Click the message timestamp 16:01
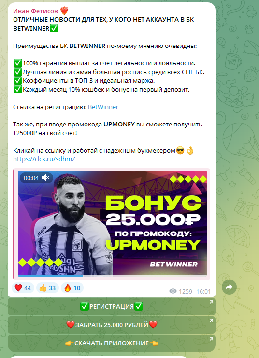The width and height of the screenshot is (259, 358). (x=203, y=291)
